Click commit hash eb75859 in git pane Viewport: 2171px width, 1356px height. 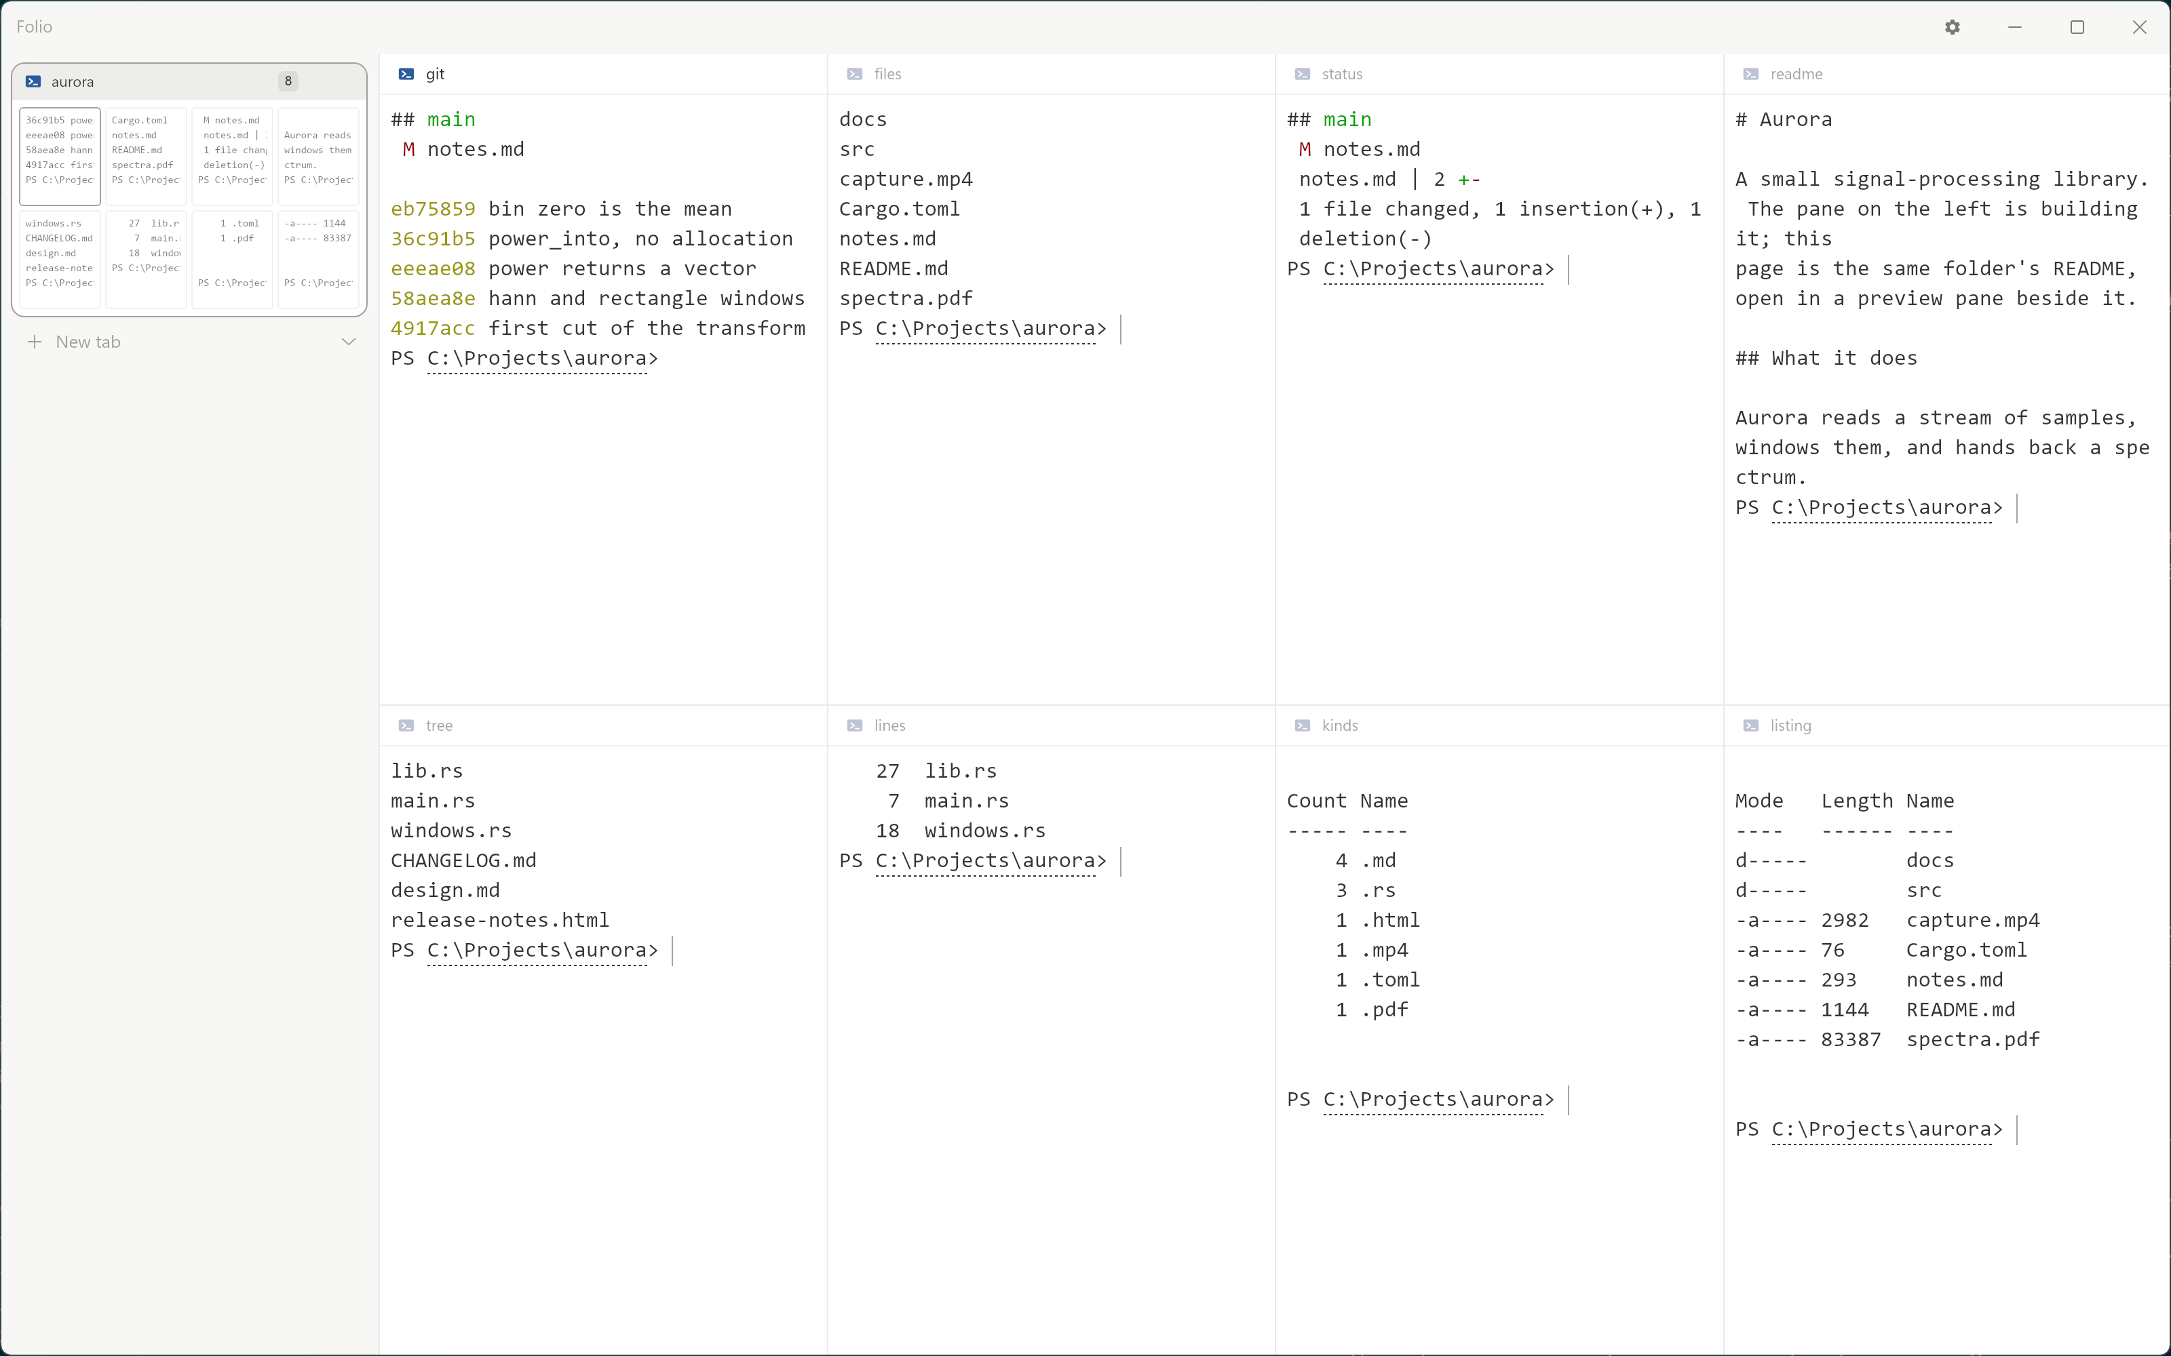434,209
